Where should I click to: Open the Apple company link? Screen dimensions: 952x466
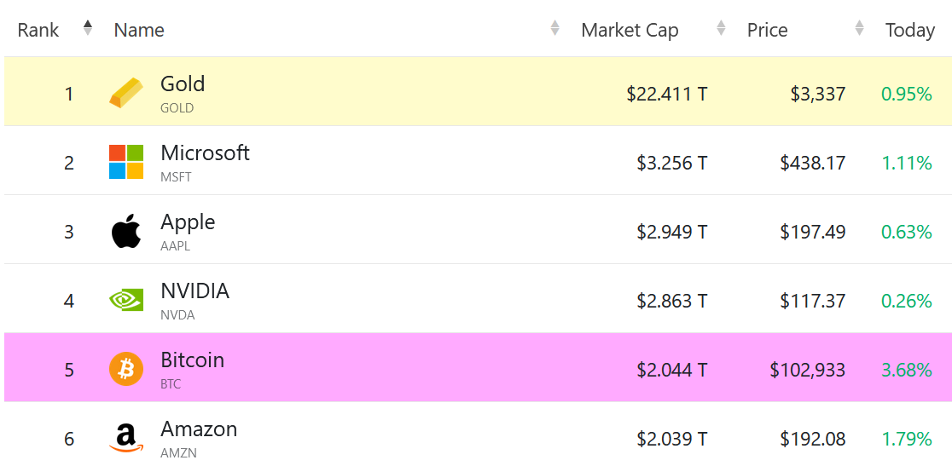click(x=188, y=221)
